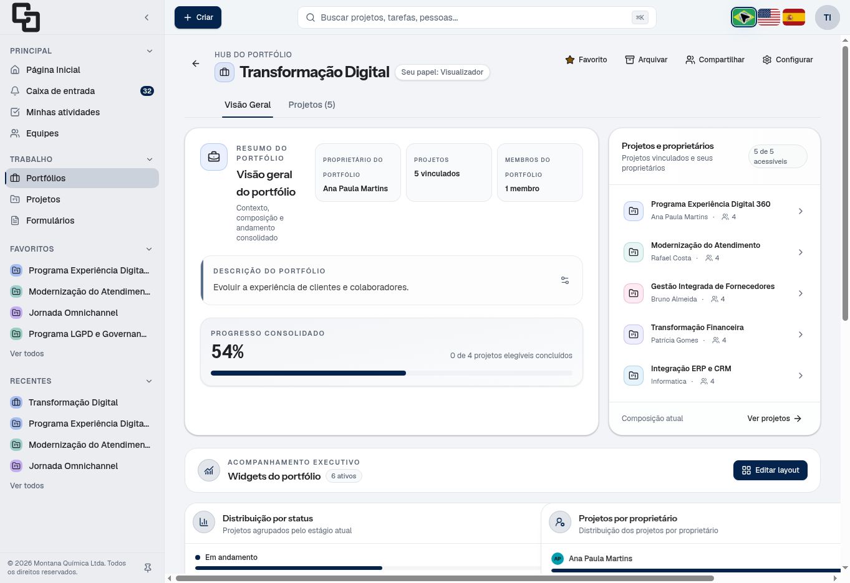Click Ver todos under Recentes

click(27, 486)
